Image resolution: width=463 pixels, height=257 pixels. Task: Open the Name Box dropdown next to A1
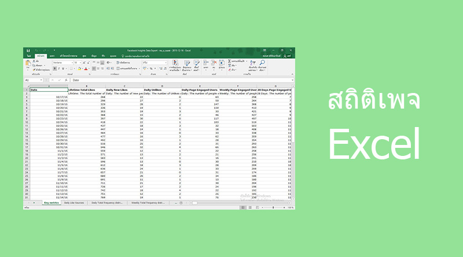pos(41,80)
